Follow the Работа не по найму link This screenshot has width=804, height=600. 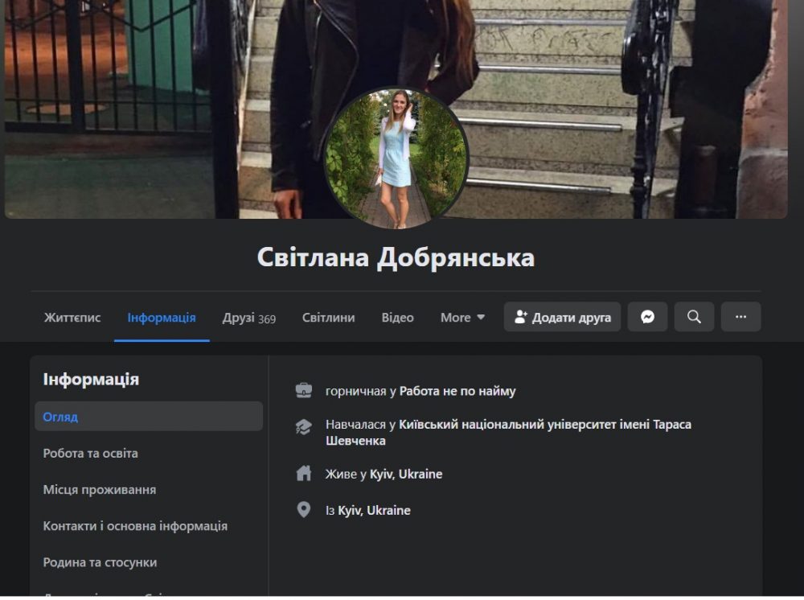pos(457,392)
